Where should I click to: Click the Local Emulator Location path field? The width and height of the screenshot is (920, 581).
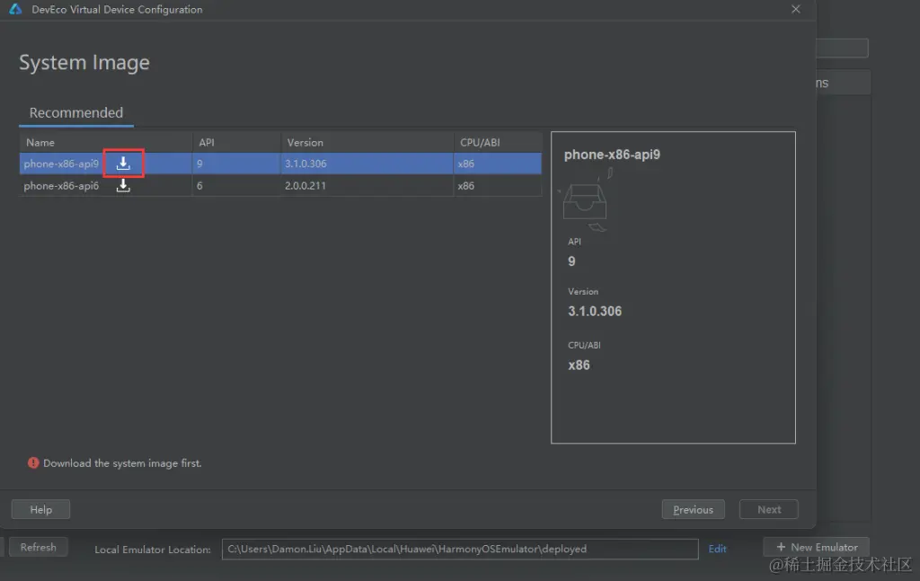click(x=460, y=549)
